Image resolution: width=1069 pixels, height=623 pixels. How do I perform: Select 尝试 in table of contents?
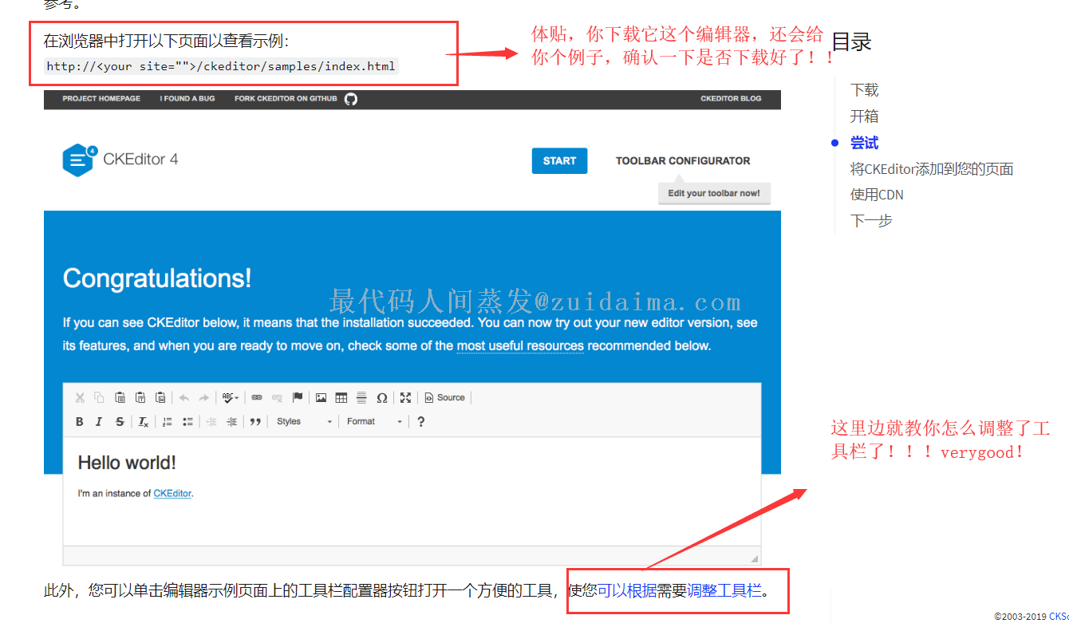[x=864, y=143]
